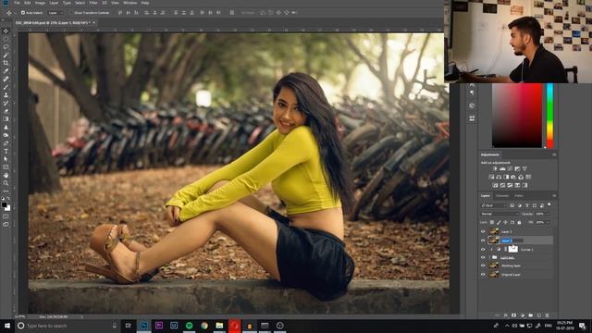Viewport: 592px width, 333px height.
Task: Select the Move tool in the toolbar
Action: pyautogui.click(x=6, y=31)
